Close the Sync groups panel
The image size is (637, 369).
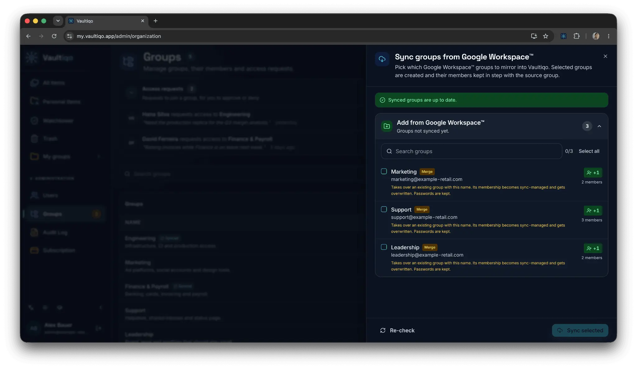click(605, 56)
